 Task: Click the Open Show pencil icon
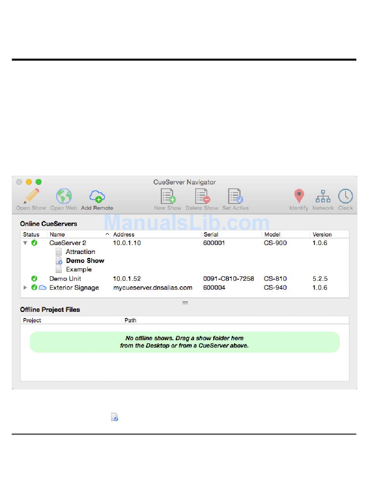(31, 196)
